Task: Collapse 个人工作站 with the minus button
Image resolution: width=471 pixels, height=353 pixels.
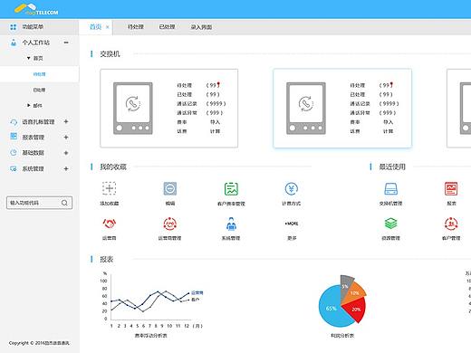Action: tap(66, 43)
